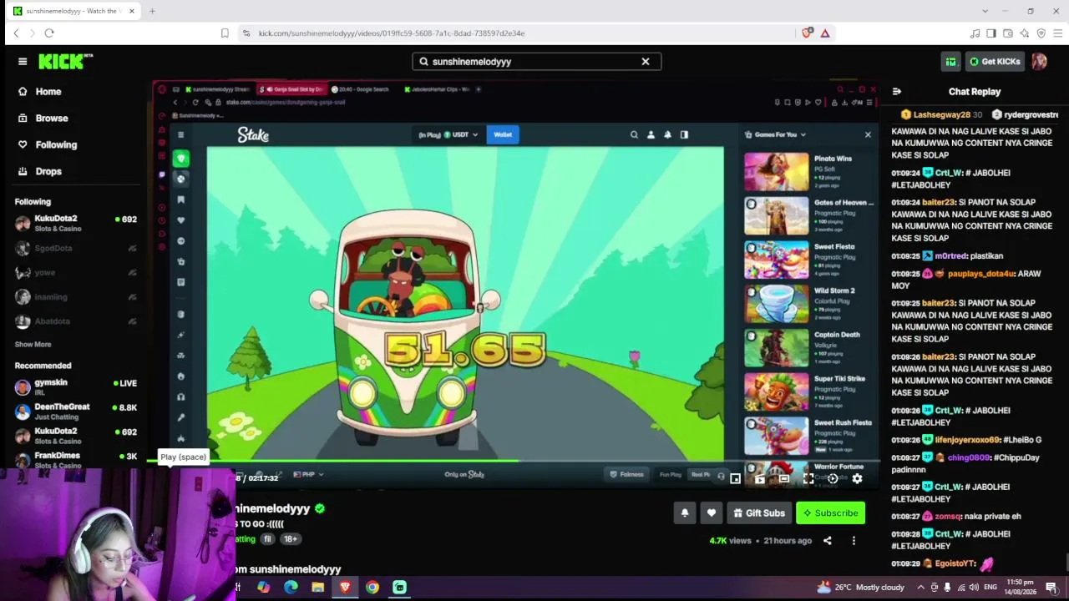Image resolution: width=1069 pixels, height=601 pixels.
Task: Bookmark this page in the browser
Action: (x=225, y=33)
